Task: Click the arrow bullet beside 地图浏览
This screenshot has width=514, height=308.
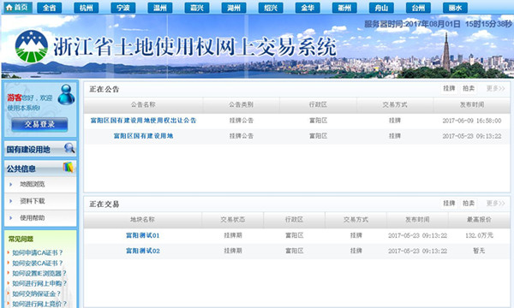Action: (11, 184)
